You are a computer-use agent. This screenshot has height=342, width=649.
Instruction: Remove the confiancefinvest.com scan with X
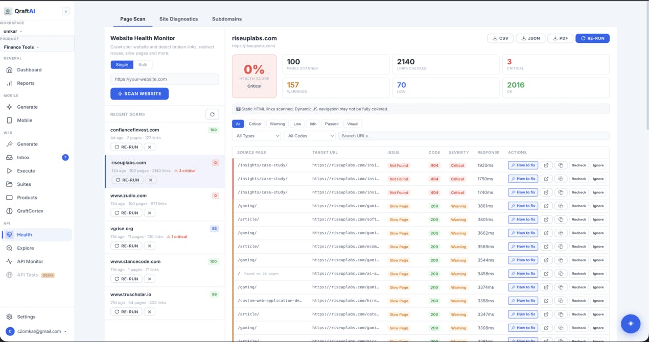149,147
